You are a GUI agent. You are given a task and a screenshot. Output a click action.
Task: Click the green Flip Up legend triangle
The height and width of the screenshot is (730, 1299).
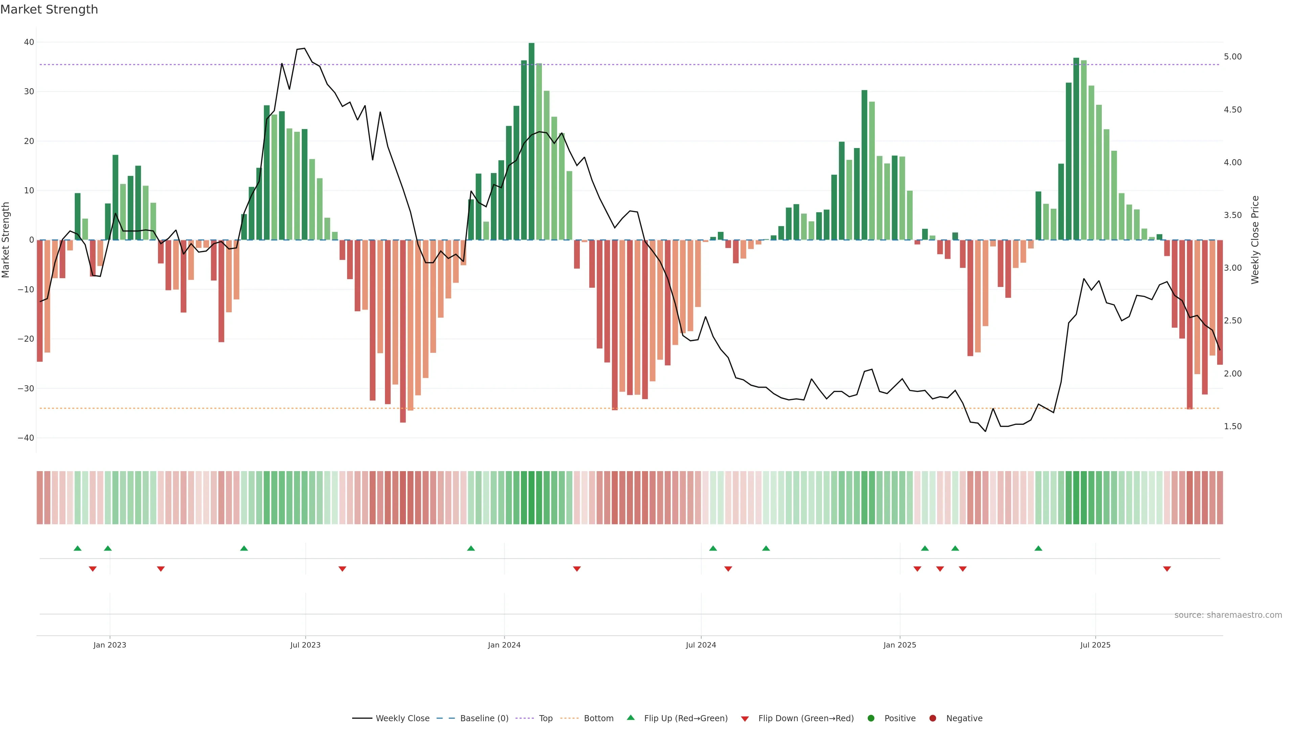[630, 717]
